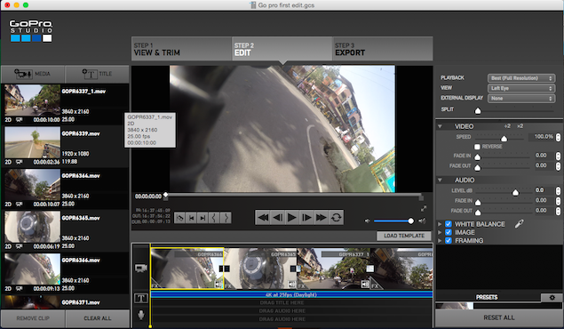Double speed with the ×2 button

click(x=520, y=126)
